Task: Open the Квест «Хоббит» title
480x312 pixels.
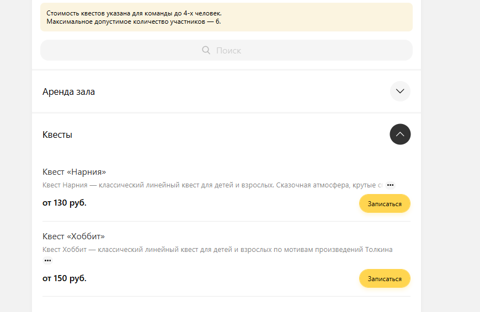Action: click(x=73, y=236)
